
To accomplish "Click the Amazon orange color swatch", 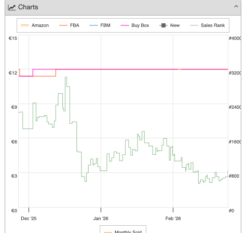I will point(25,25).
